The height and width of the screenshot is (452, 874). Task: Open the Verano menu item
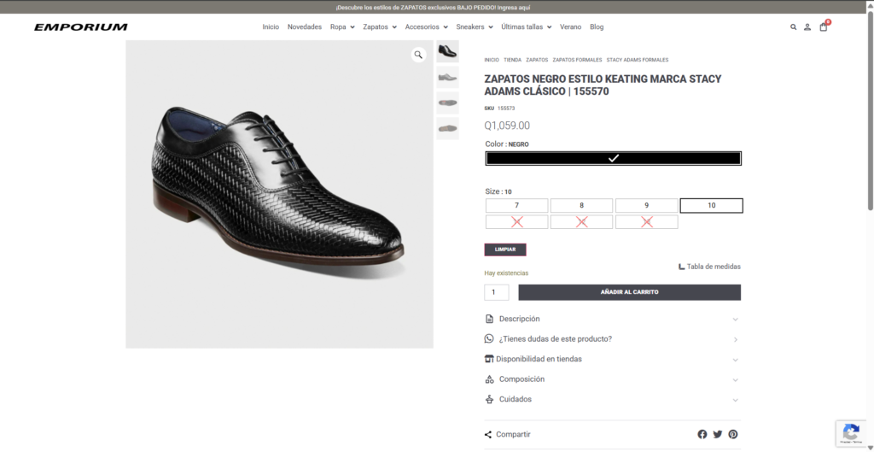(x=571, y=26)
